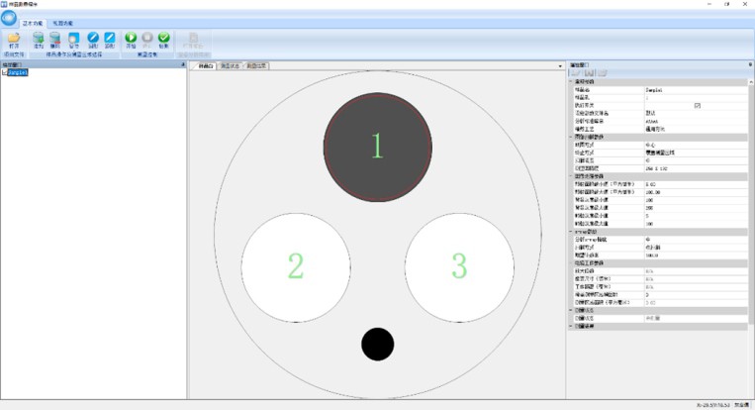The image size is (755, 410).
Task: Click the delete sample database icon
Action: [56, 39]
